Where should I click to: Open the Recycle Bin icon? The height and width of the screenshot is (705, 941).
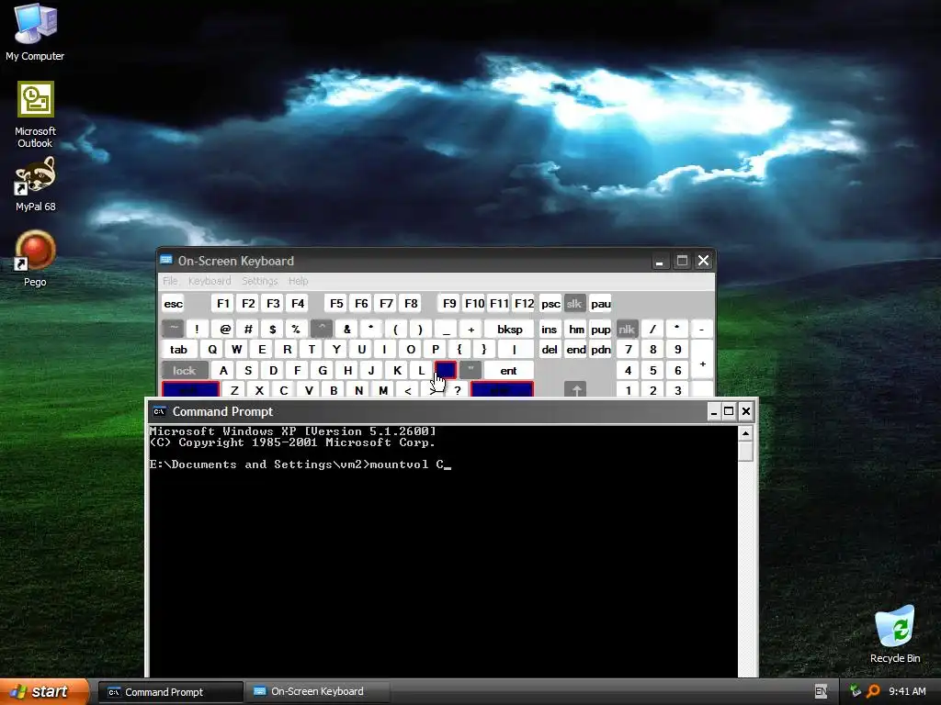895,634
